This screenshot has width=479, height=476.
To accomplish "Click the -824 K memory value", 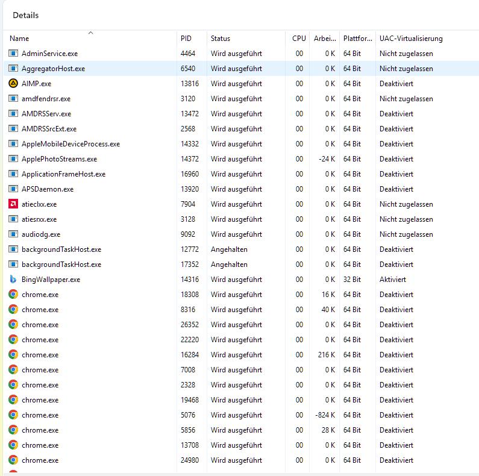I will [325, 415].
